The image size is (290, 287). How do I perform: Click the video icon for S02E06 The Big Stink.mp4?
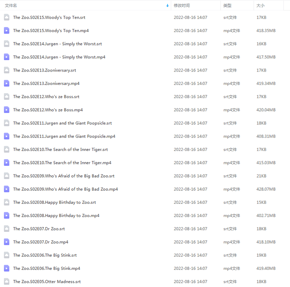(x=7, y=268)
